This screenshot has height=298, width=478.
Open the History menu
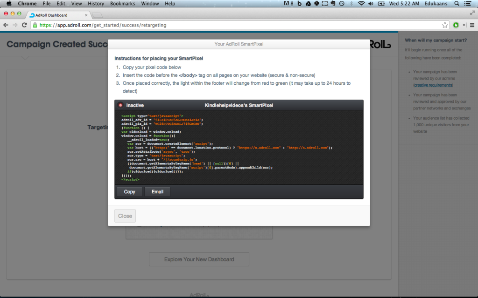point(96,4)
